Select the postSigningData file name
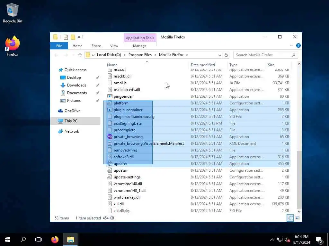329x246 pixels. [x=128, y=123]
